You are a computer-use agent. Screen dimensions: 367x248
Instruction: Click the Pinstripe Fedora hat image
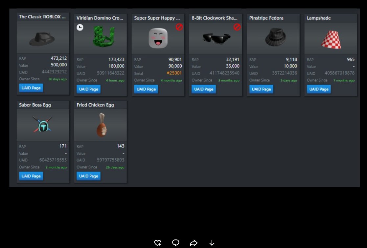click(275, 37)
